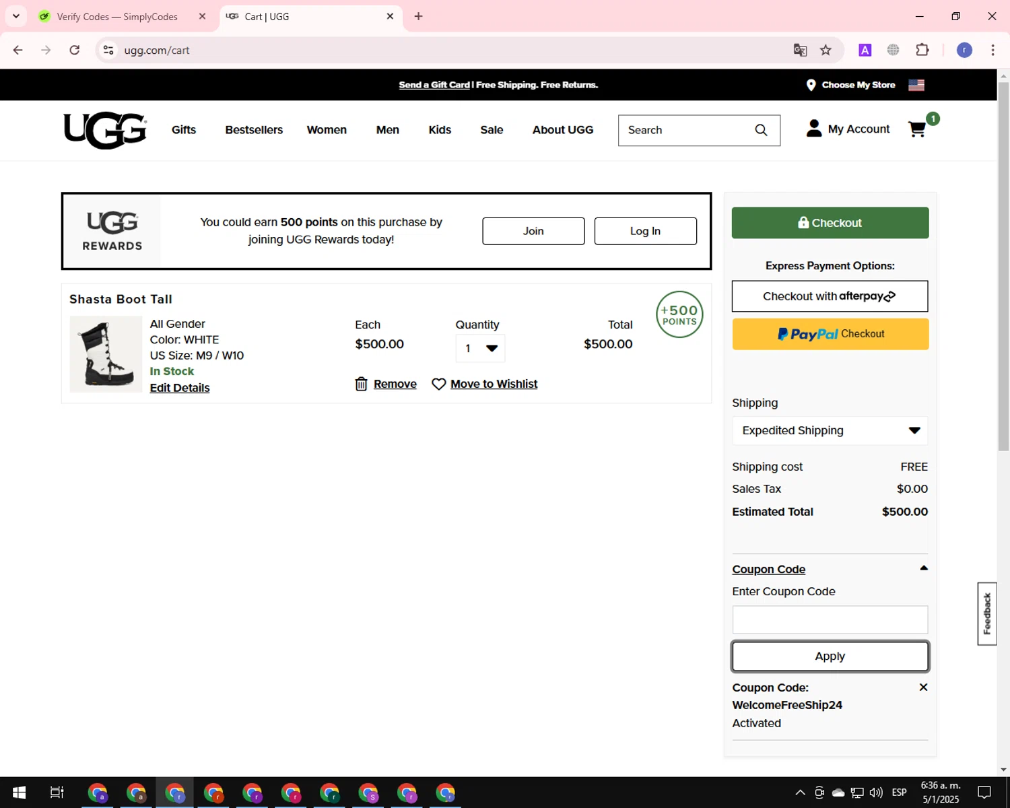Click the Shasta boot product thumbnail
Viewport: 1010px width, 808px height.
pyautogui.click(x=106, y=354)
